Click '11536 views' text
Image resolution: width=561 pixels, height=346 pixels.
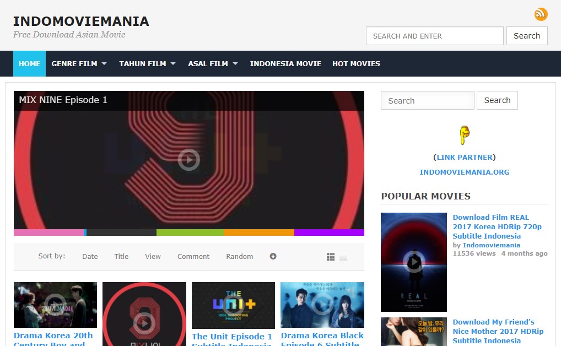(474, 253)
